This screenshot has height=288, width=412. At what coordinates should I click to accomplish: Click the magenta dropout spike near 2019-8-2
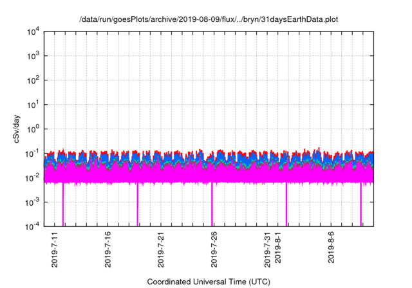click(286, 204)
